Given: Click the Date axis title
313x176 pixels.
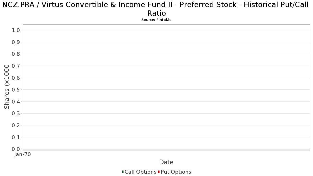Looking at the screenshot, I should click(166, 162).
